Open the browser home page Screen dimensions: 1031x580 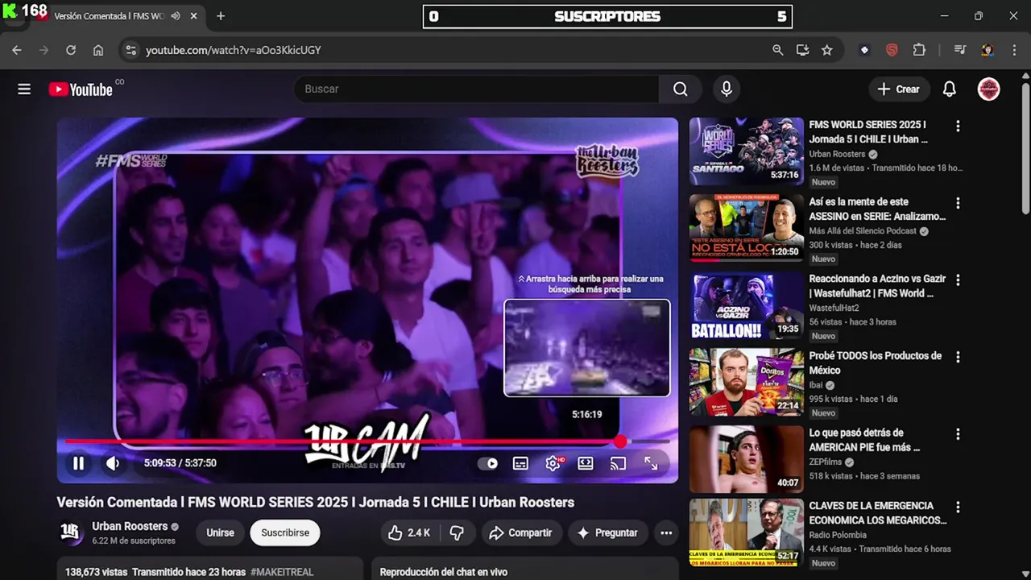(x=98, y=50)
